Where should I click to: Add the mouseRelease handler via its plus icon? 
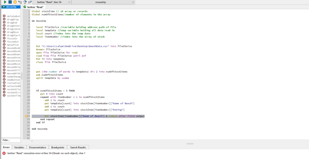coord(4,67)
